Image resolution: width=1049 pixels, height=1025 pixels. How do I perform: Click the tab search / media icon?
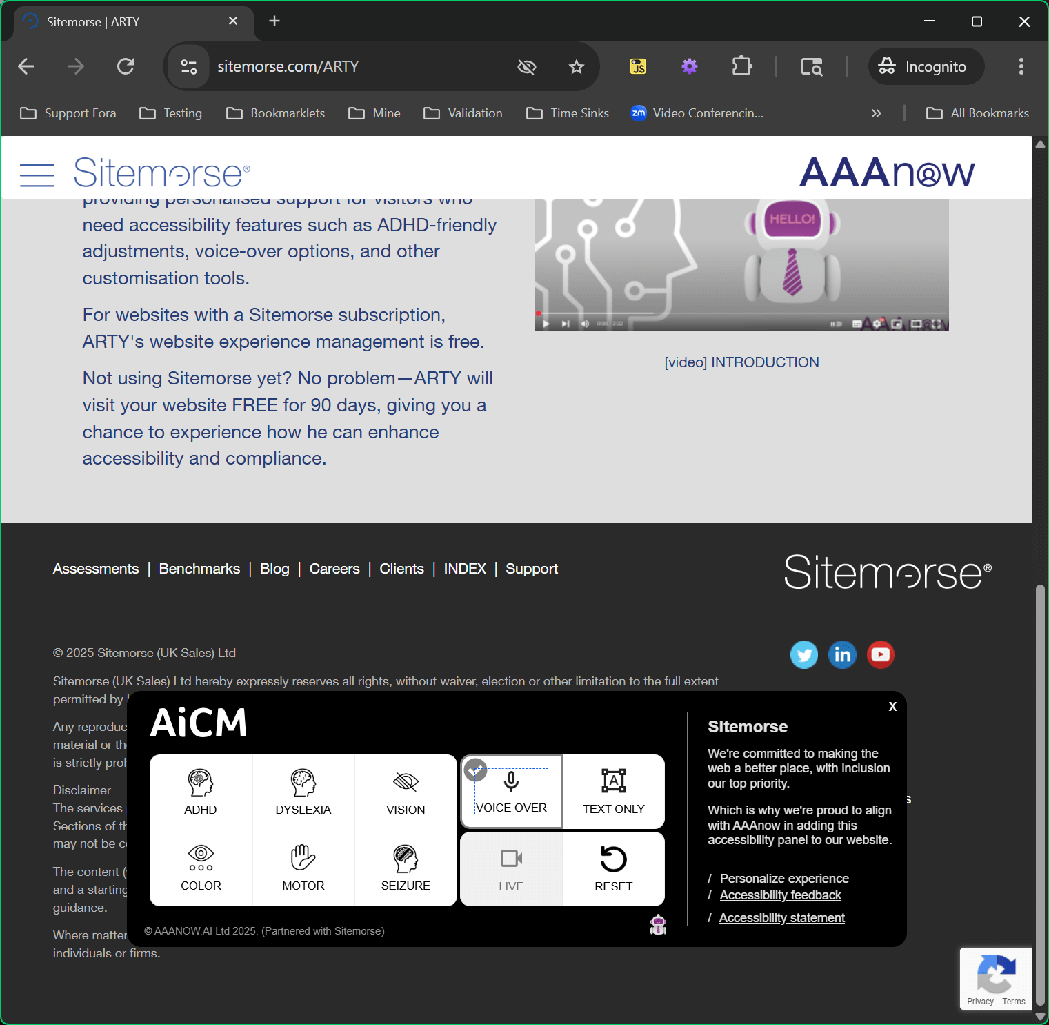click(812, 66)
